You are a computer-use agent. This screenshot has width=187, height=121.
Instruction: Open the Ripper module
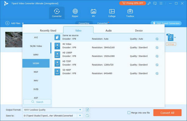[x=75, y=13]
